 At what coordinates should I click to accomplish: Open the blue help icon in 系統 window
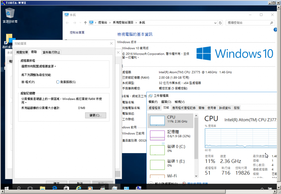point(275,30)
